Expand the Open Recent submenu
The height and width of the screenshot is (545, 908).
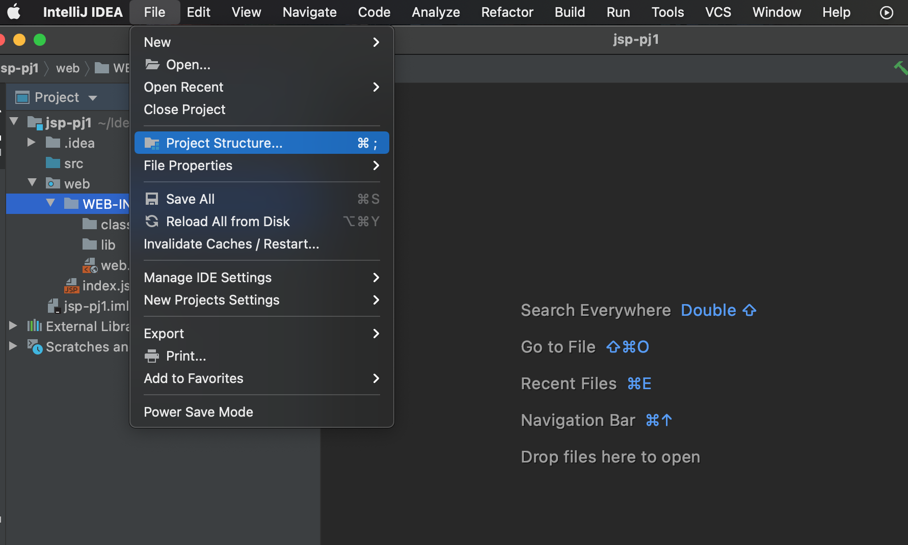pyautogui.click(x=376, y=87)
